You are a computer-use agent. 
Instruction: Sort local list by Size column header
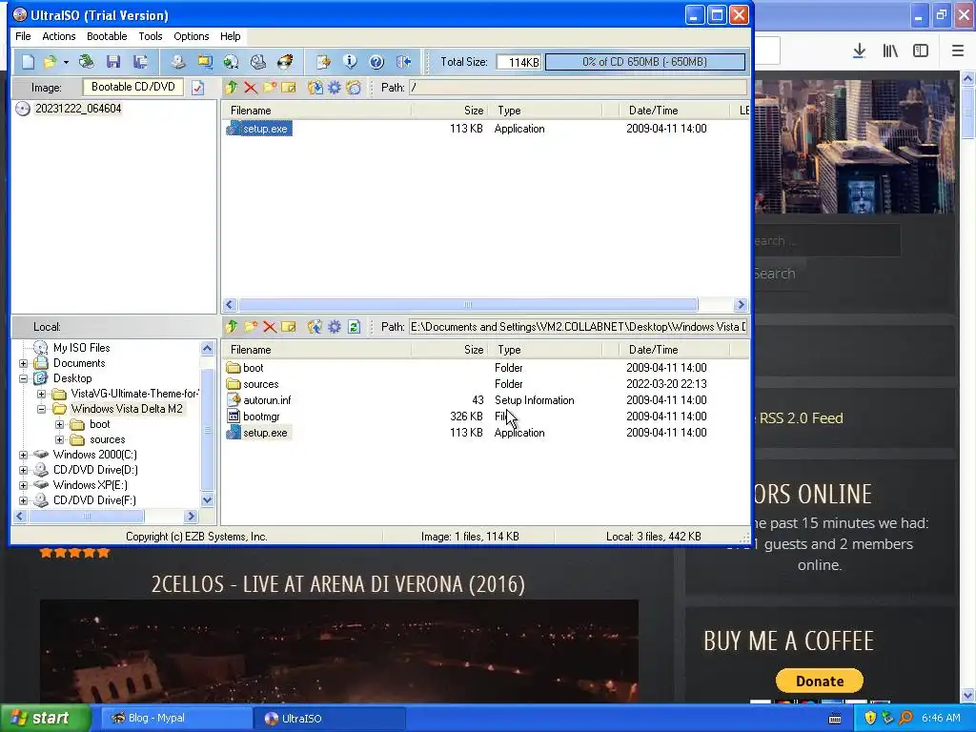point(474,350)
